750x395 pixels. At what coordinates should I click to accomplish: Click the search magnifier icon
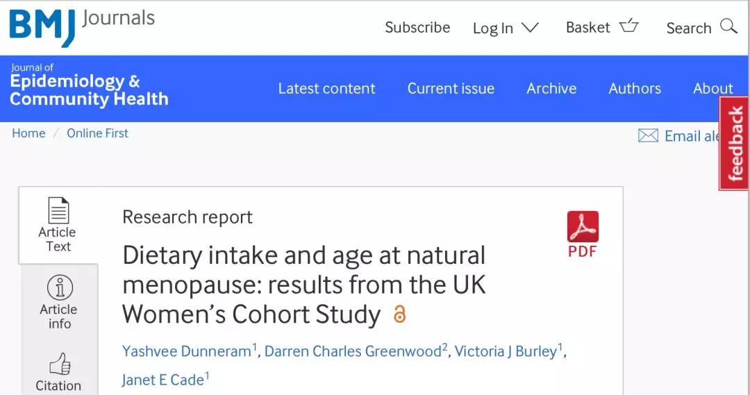tap(728, 26)
